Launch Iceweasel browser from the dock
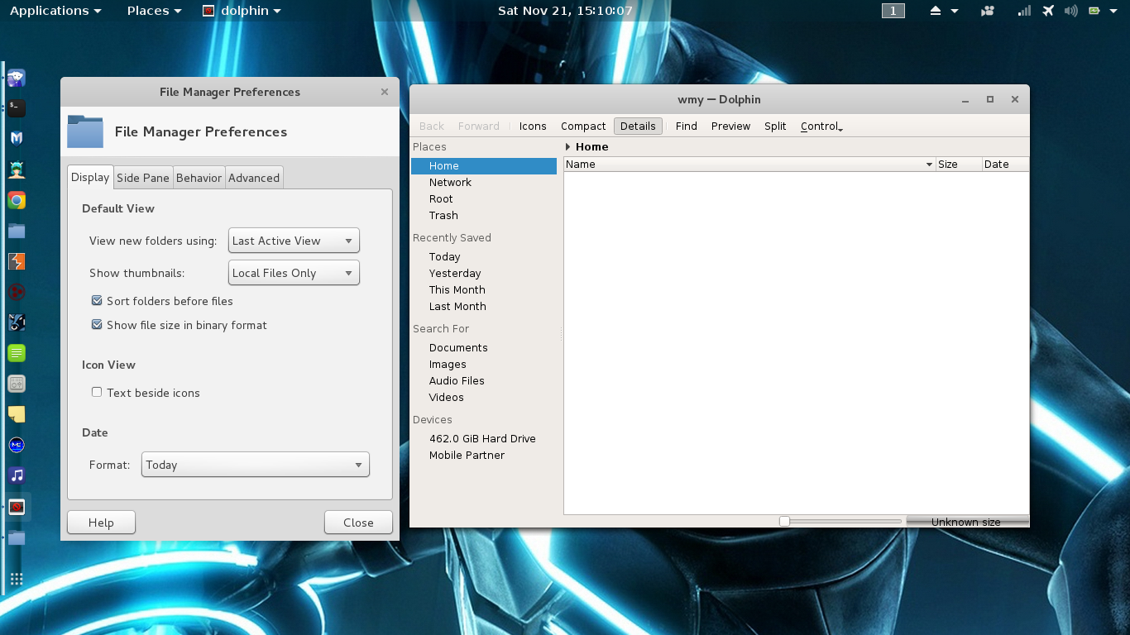 click(x=17, y=79)
